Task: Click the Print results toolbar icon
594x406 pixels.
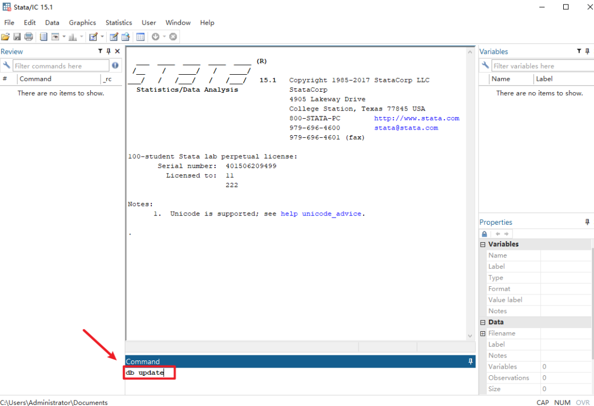Action: pos(29,37)
